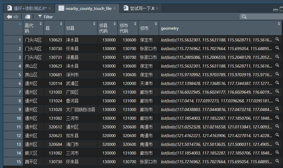Inspect geometry cell in row 14

click(277, 152)
